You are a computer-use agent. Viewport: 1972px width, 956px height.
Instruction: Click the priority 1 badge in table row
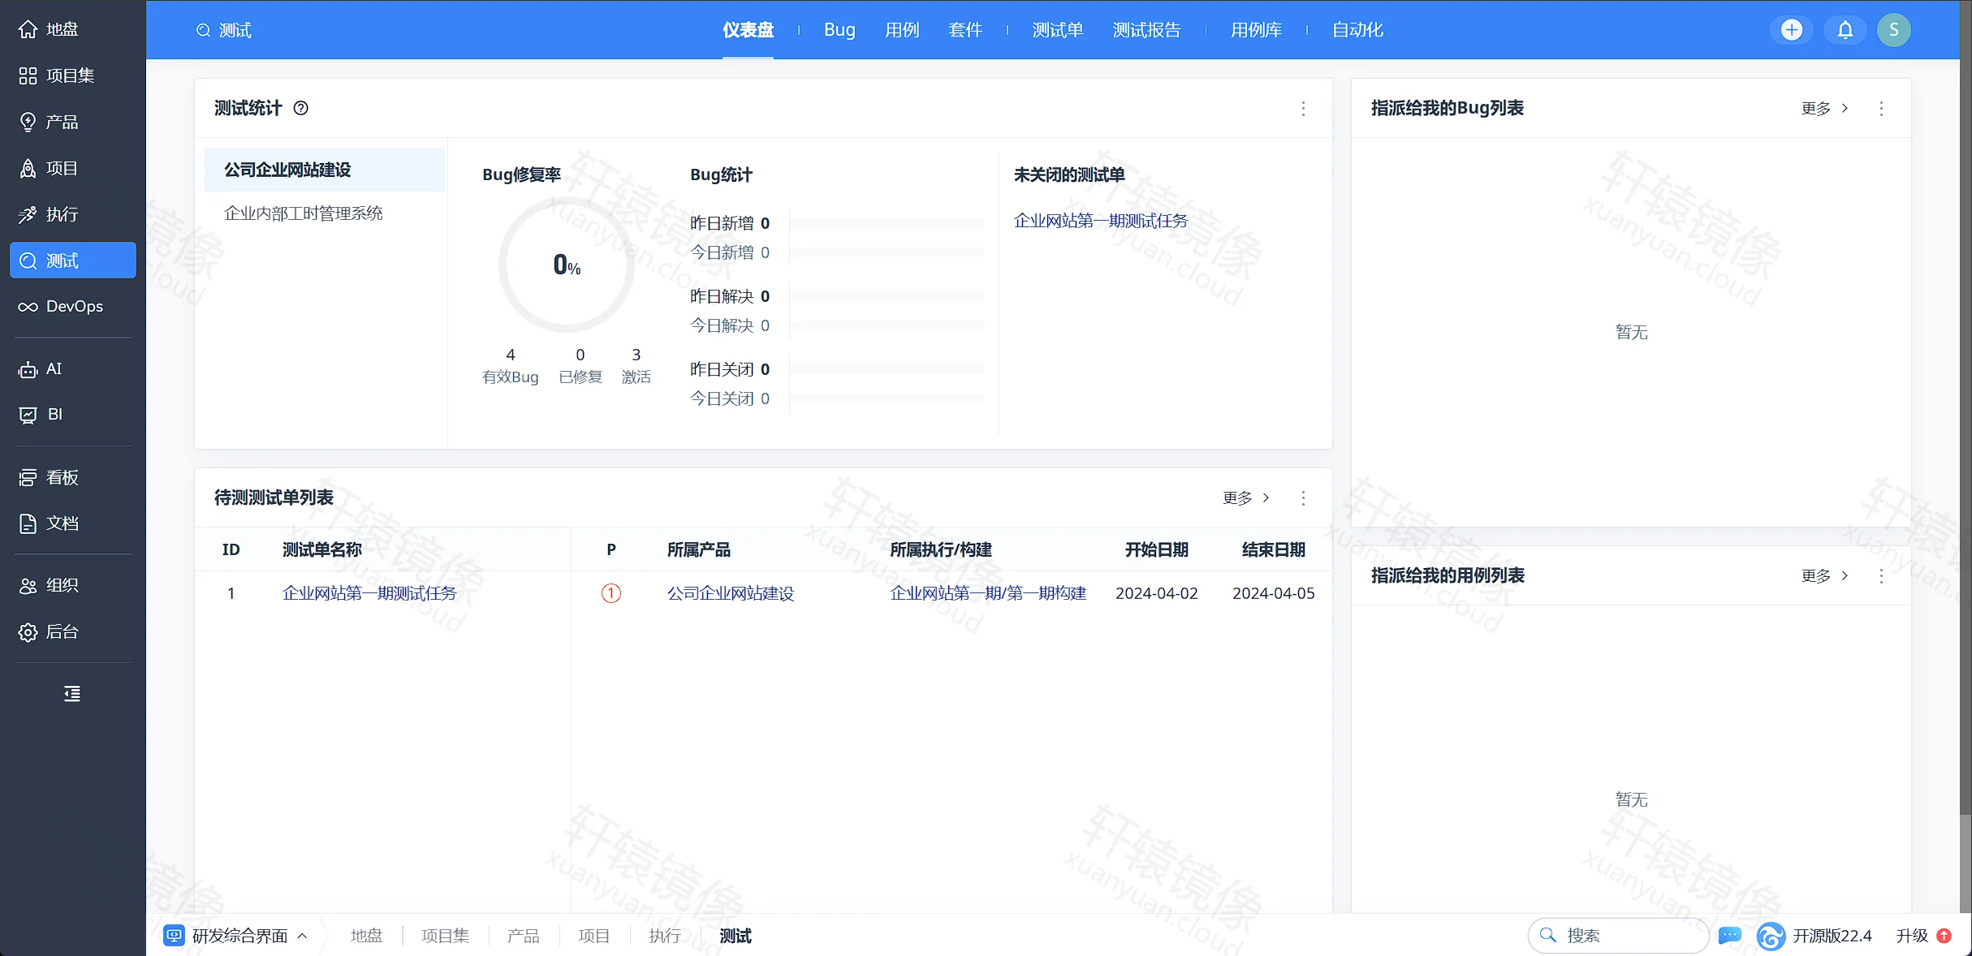click(611, 593)
